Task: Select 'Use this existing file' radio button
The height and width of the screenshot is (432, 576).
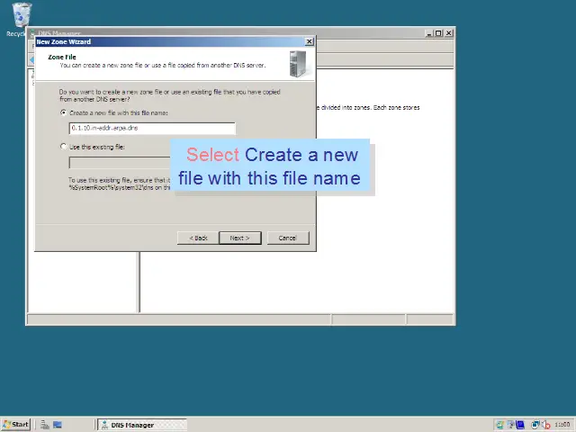Action: point(64,147)
